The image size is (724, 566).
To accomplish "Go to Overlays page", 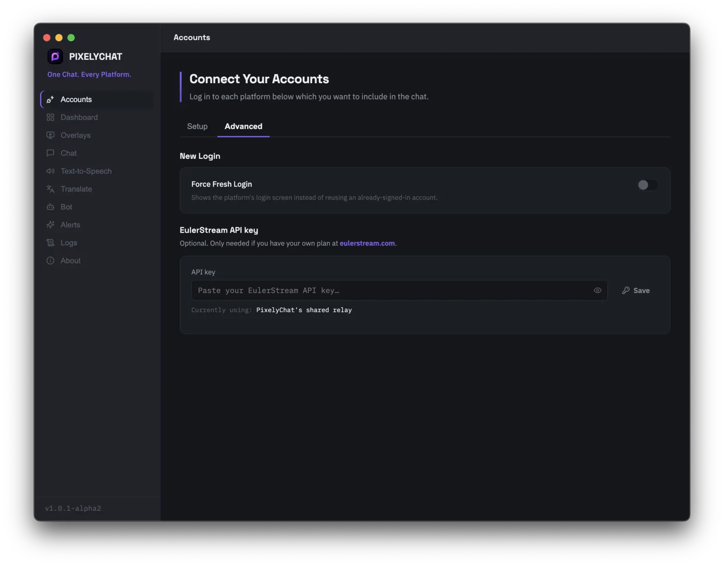I will point(97,135).
